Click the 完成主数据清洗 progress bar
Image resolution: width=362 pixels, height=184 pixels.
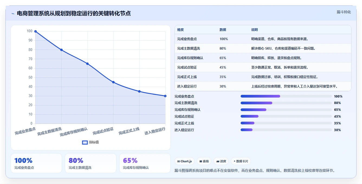click(x=286, y=103)
